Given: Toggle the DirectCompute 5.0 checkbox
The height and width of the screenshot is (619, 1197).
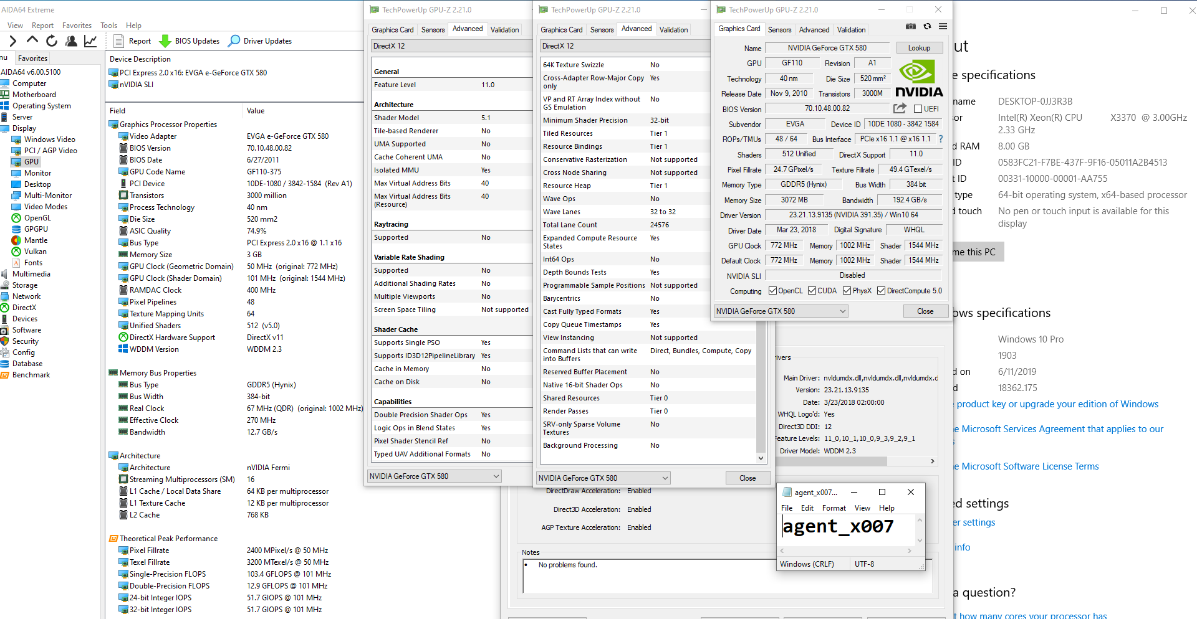Looking at the screenshot, I should pyautogui.click(x=881, y=291).
